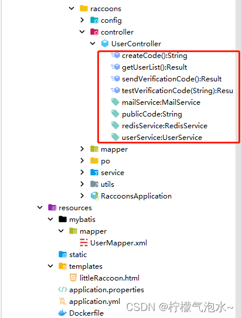Screen dimensions: 242x318
Task: Click the controller package folder icon
Action: tap(94, 32)
